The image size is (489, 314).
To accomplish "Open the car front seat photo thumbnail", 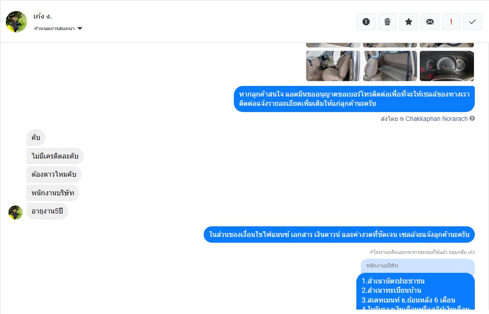I will [333, 66].
